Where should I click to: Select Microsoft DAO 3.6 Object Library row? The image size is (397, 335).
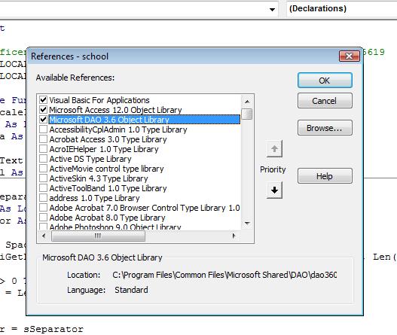pyautogui.click(x=145, y=120)
